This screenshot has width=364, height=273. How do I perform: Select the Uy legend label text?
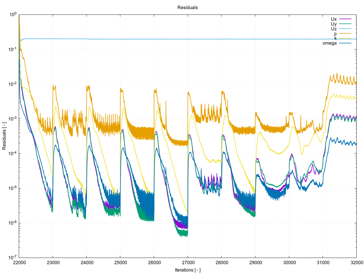[334, 24]
